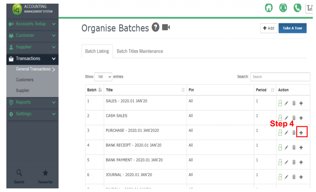Open the show entries dropdown
Image resolution: width=316 pixels, height=192 pixels.
pos(103,77)
